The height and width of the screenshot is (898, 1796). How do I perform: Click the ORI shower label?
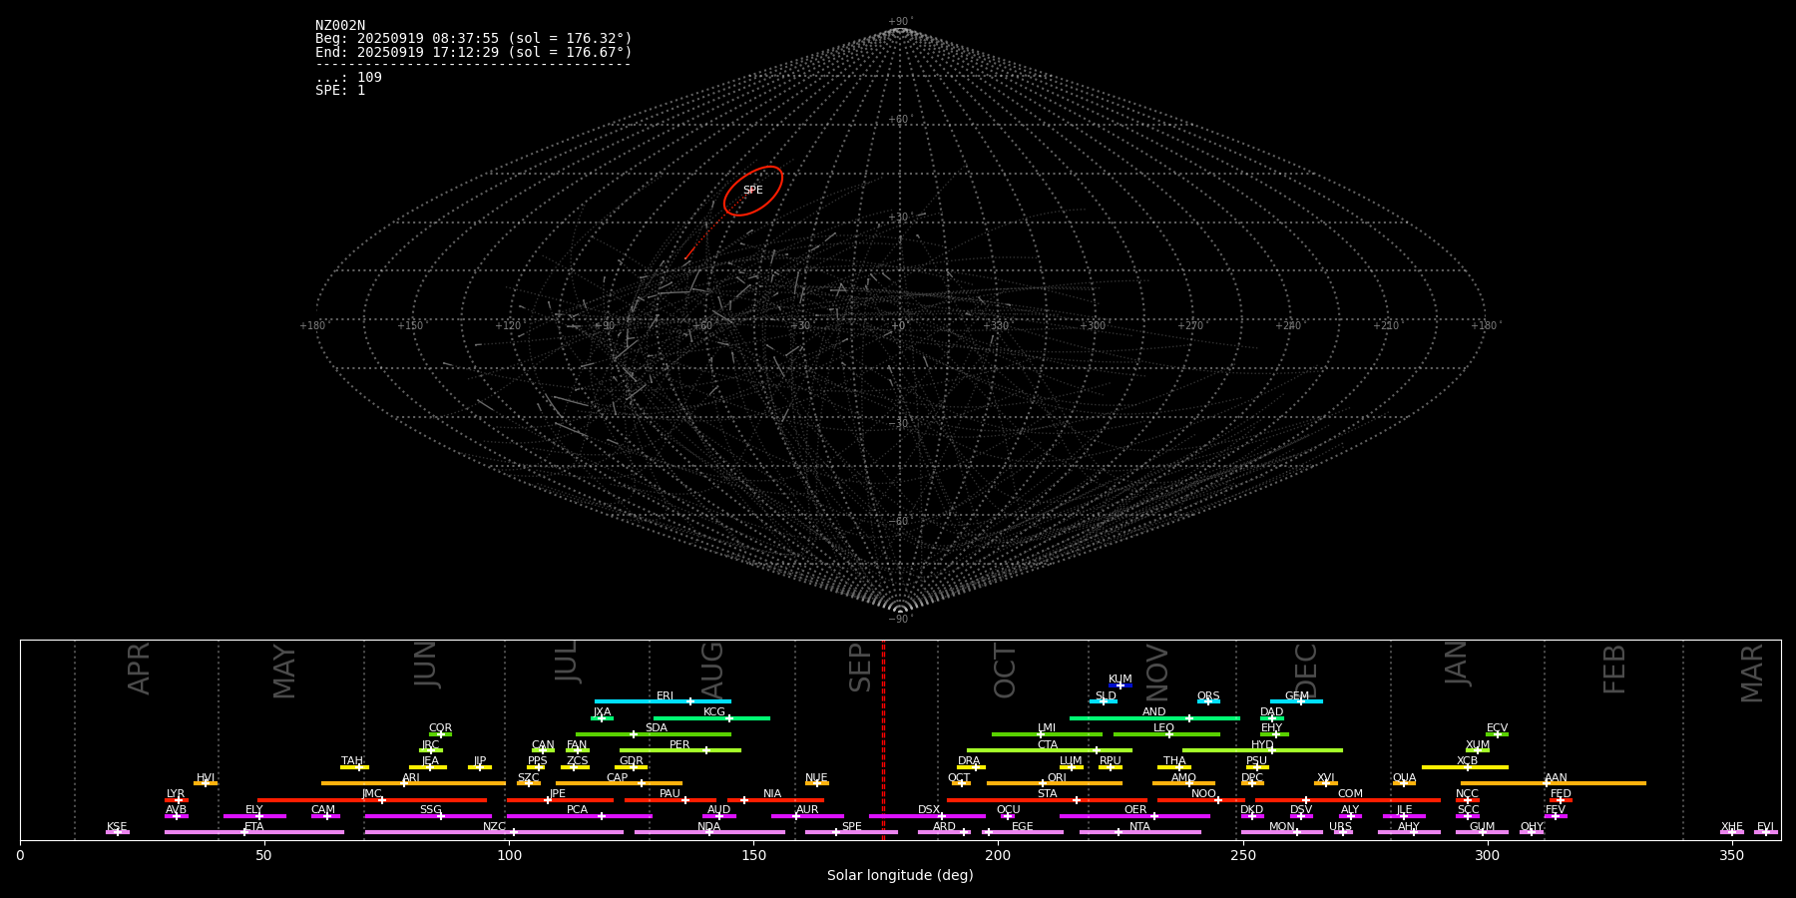[1057, 778]
